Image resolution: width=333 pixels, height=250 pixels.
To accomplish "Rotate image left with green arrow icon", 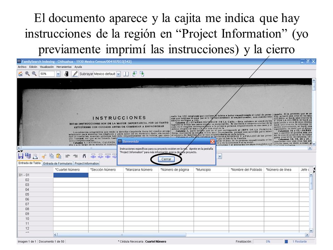I will point(135,74).
